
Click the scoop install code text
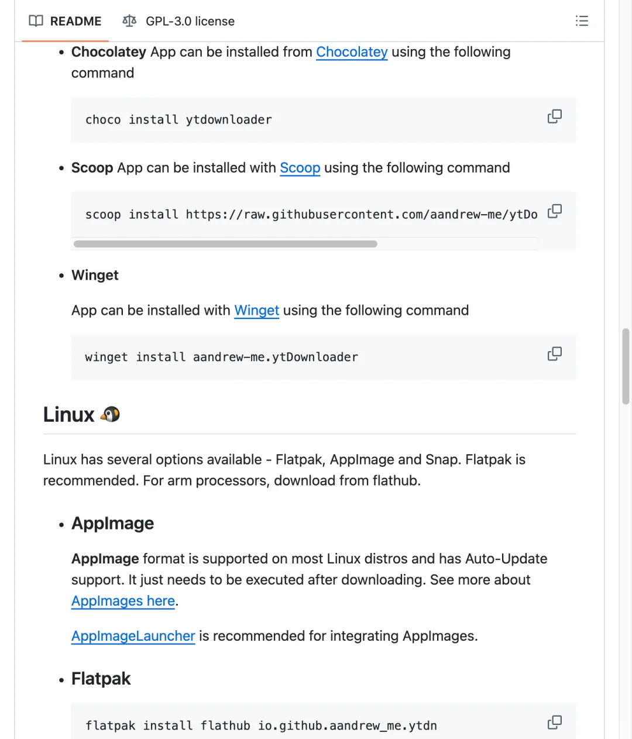(311, 215)
